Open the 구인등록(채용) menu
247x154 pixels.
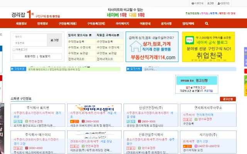68,23
